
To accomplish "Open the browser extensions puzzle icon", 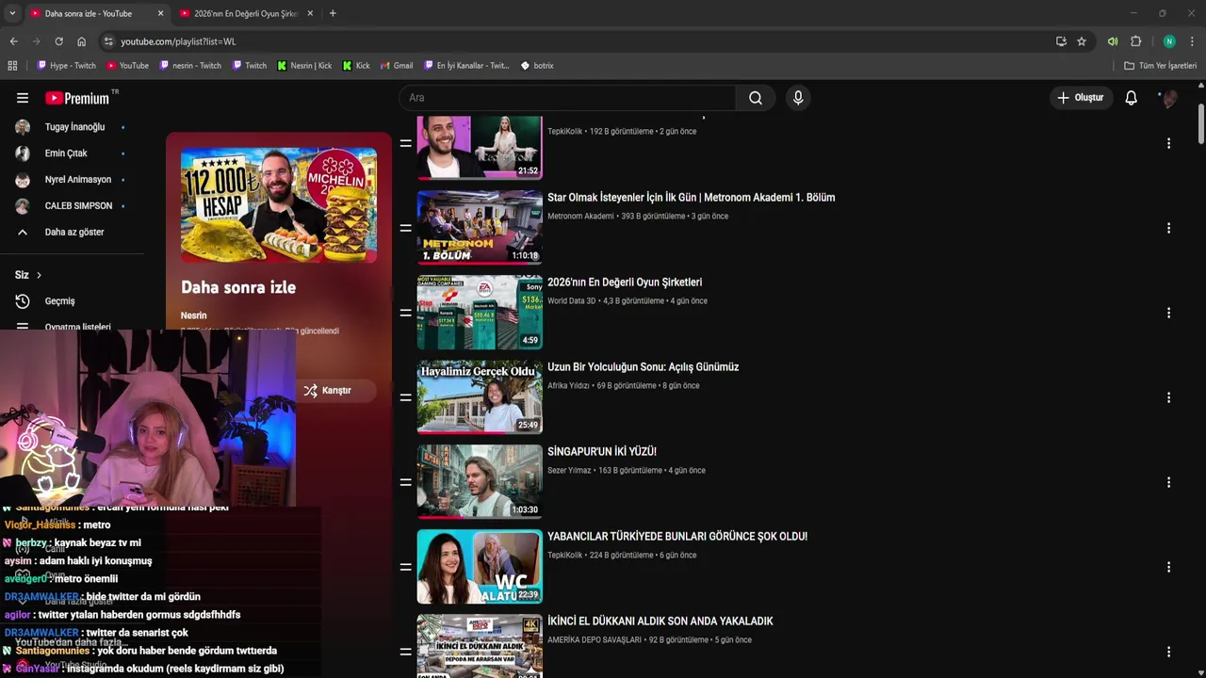I will [x=1136, y=41].
